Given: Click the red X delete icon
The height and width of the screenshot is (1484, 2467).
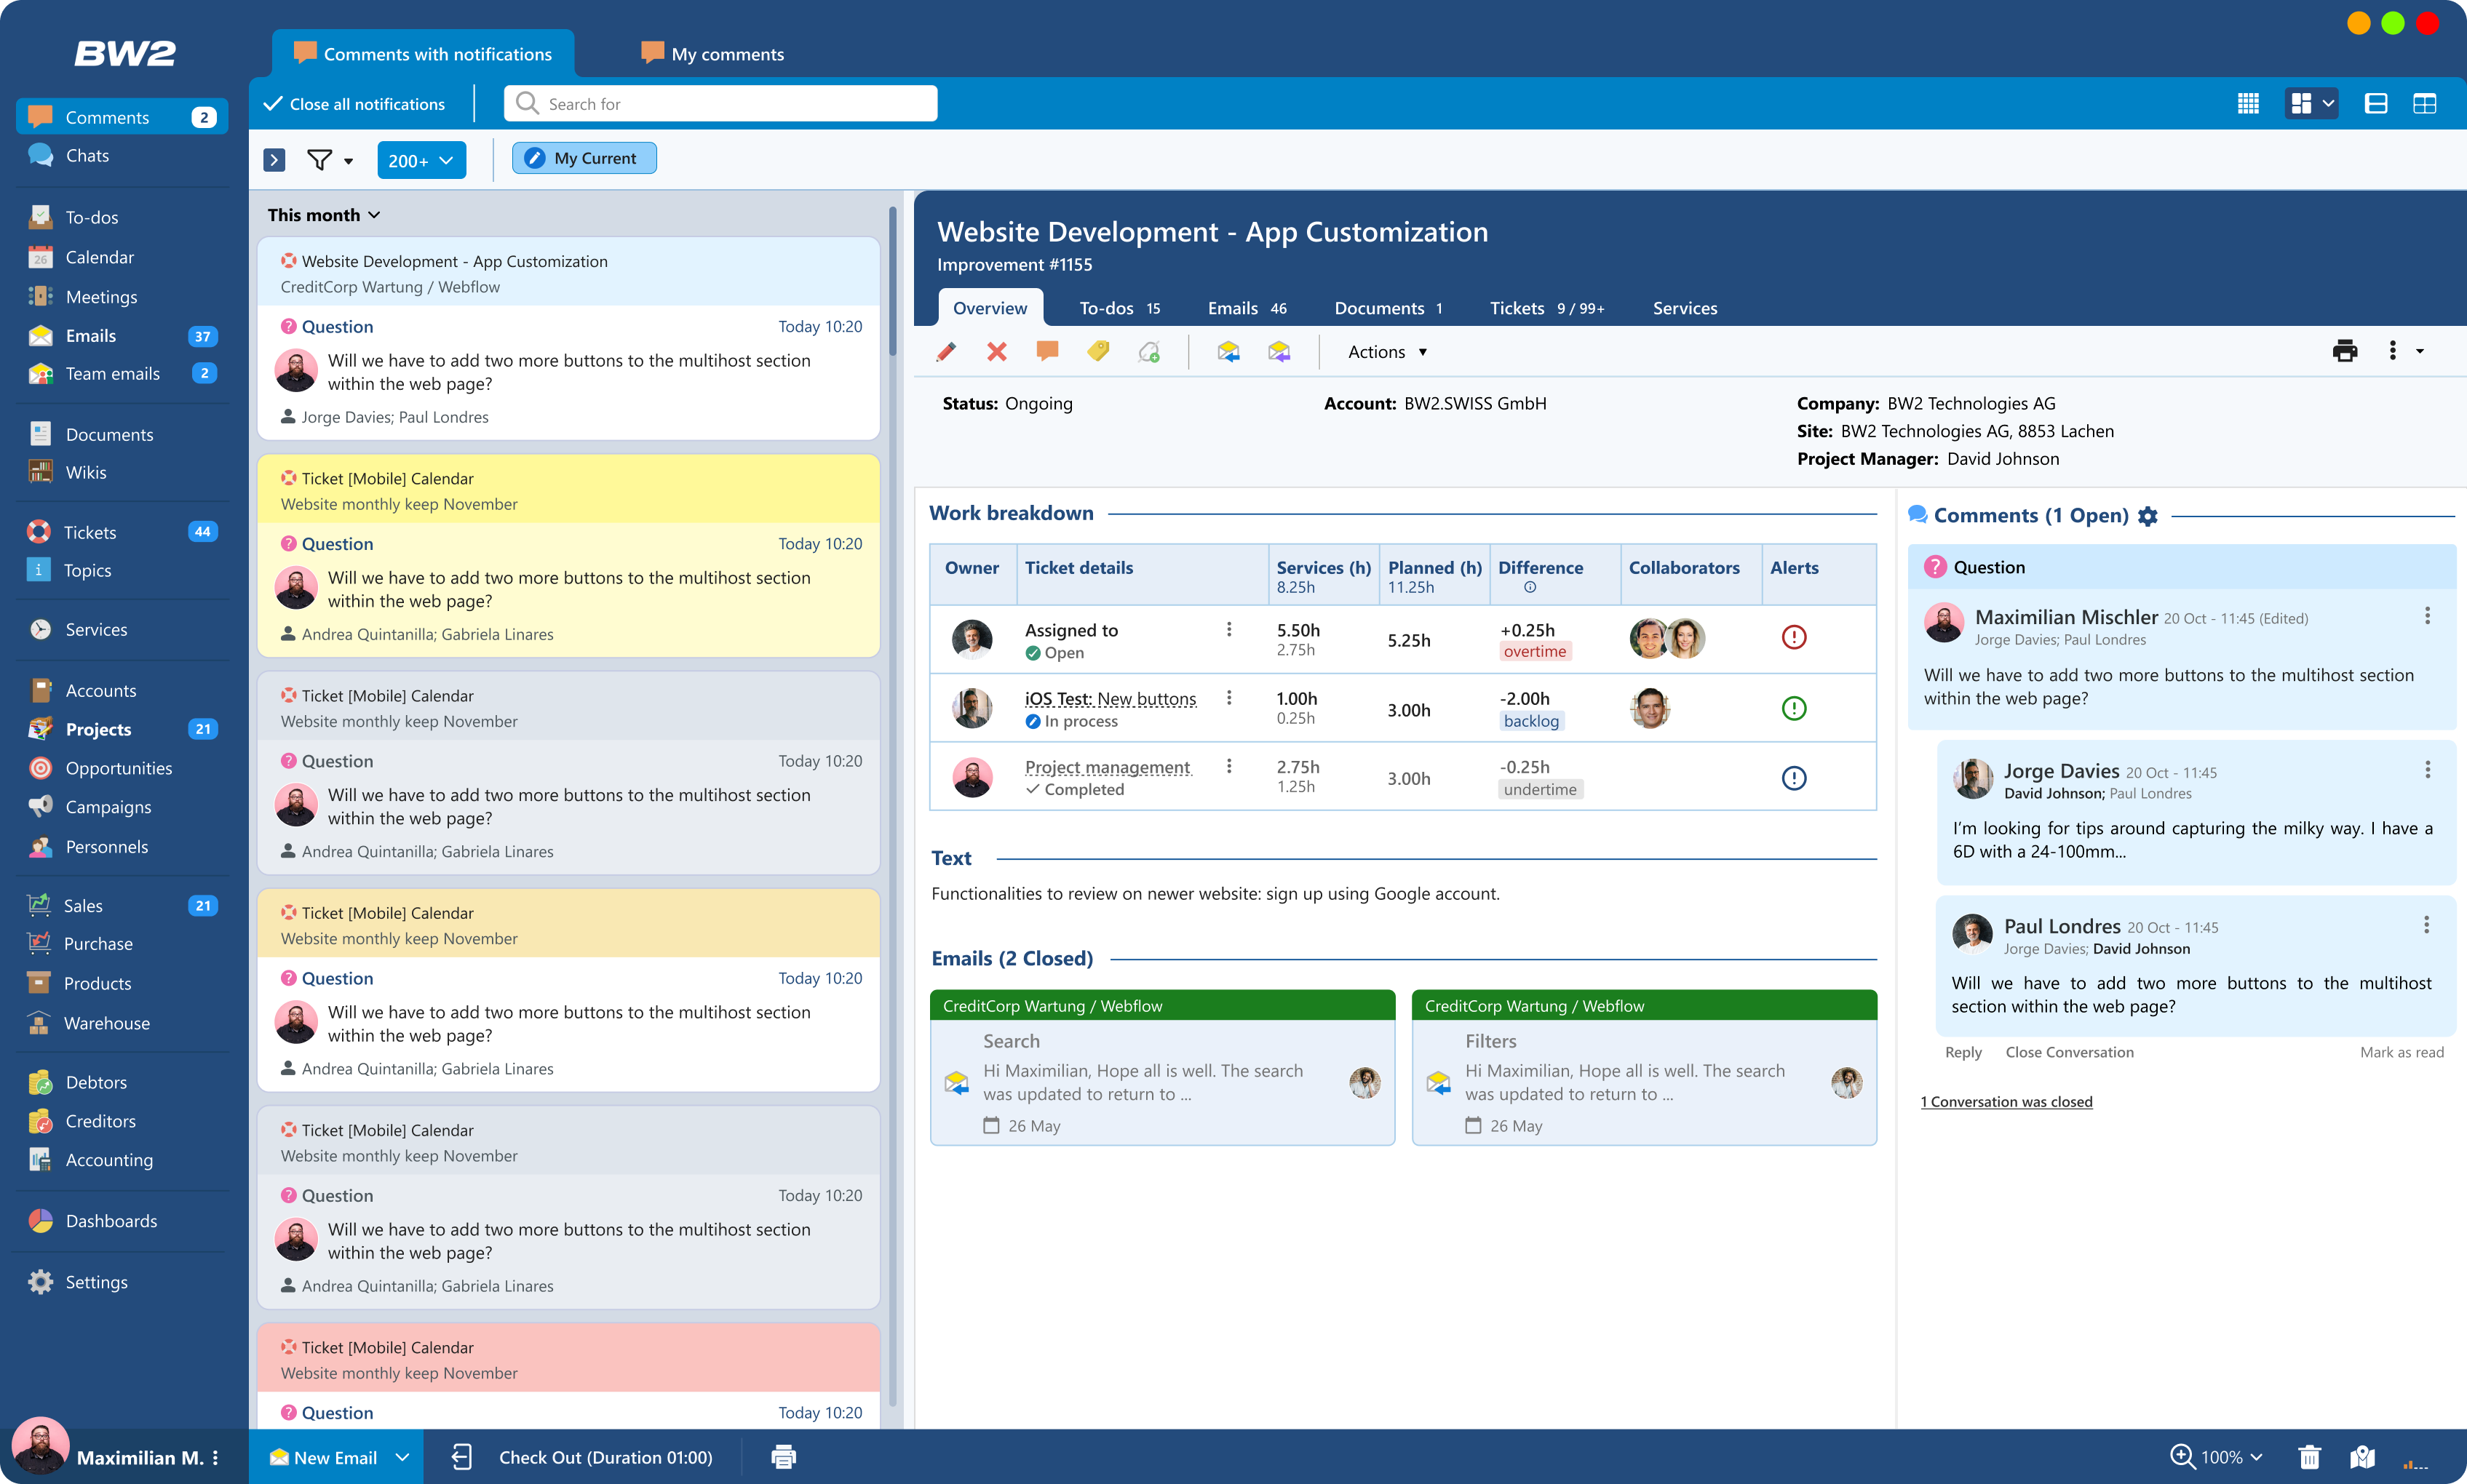Looking at the screenshot, I should (x=996, y=352).
